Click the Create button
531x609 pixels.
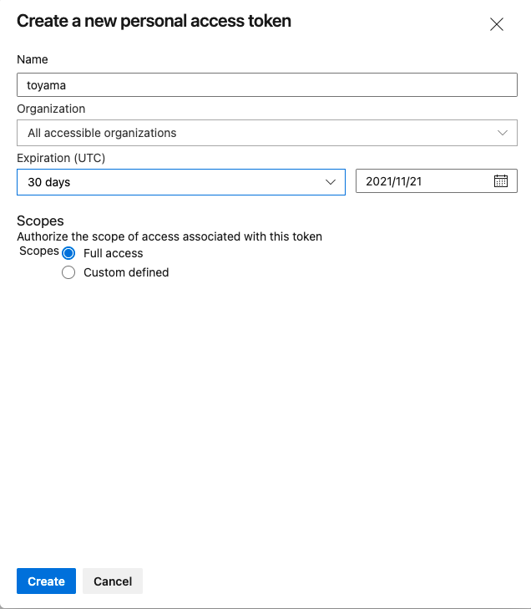click(46, 581)
